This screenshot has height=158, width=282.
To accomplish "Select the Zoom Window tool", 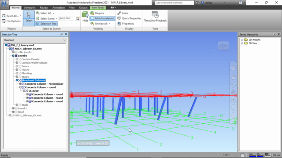I will pos(233,84).
